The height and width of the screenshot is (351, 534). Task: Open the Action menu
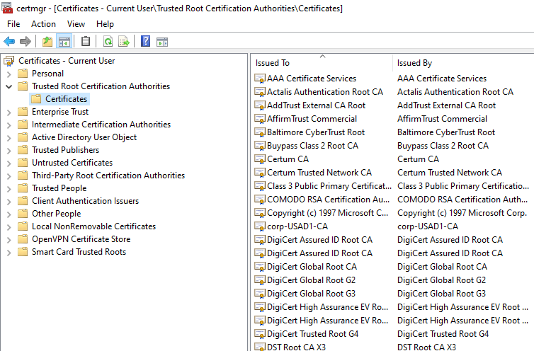(43, 24)
